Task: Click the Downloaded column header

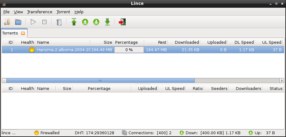Action: coord(184,42)
